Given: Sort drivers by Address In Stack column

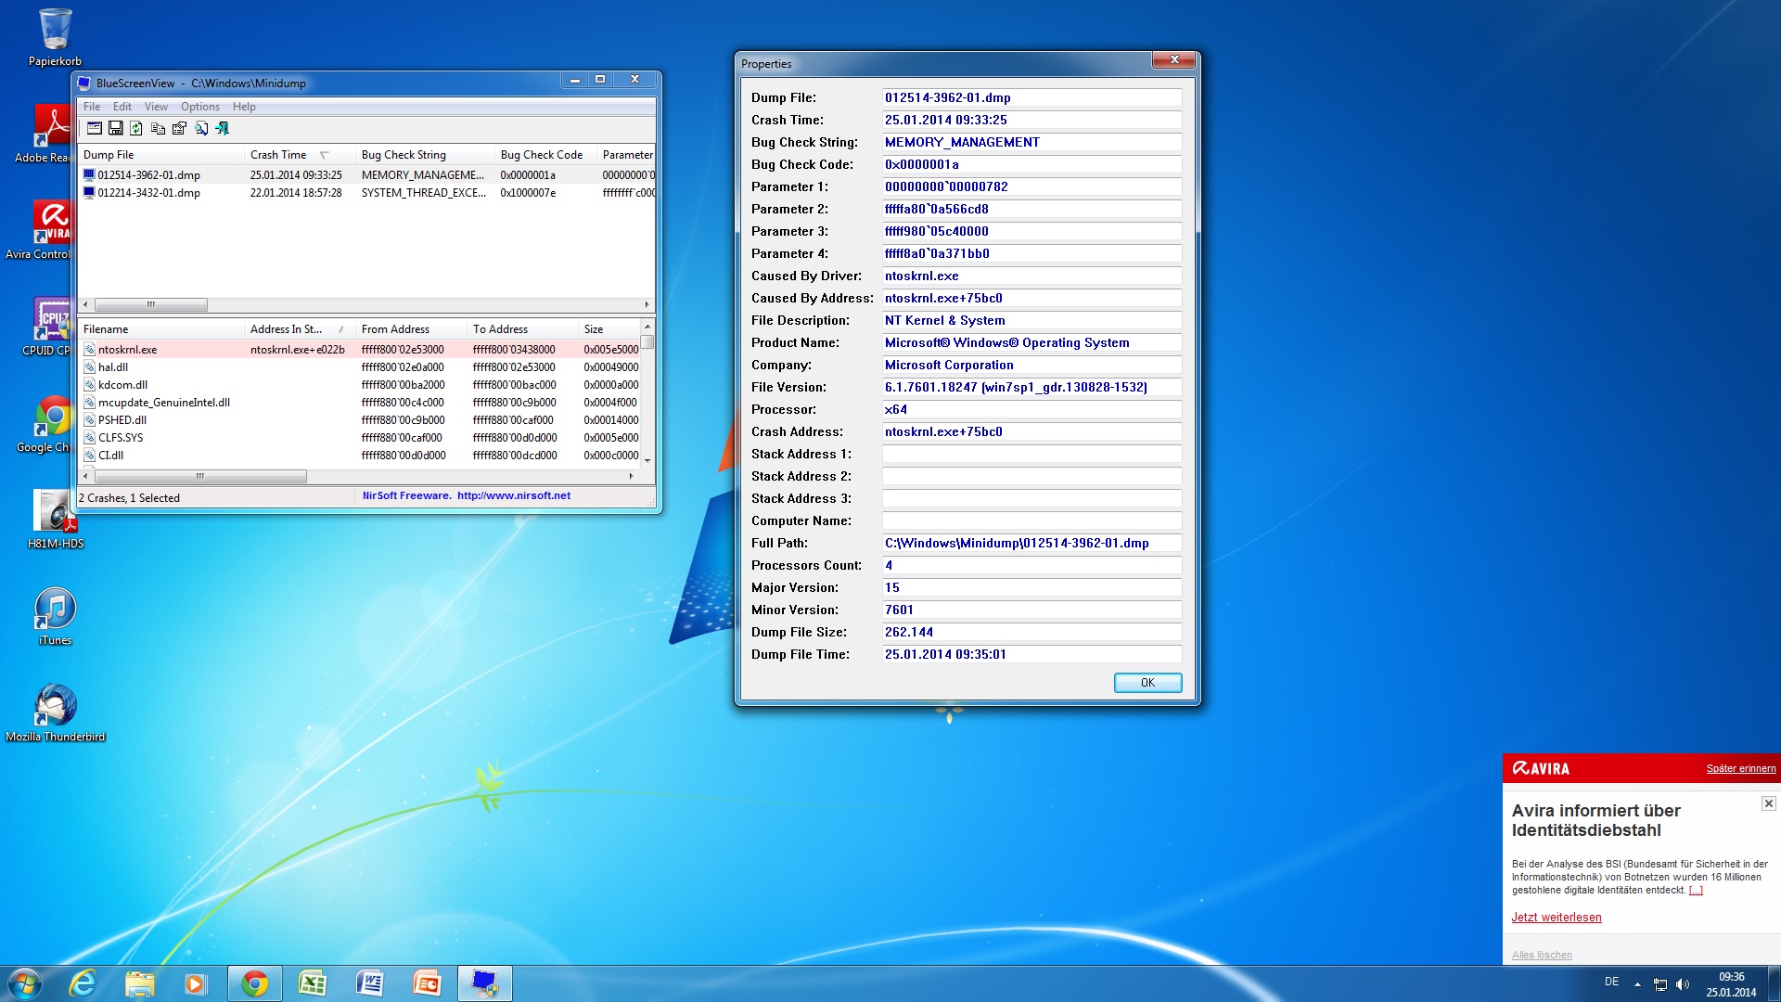Looking at the screenshot, I should tap(286, 329).
